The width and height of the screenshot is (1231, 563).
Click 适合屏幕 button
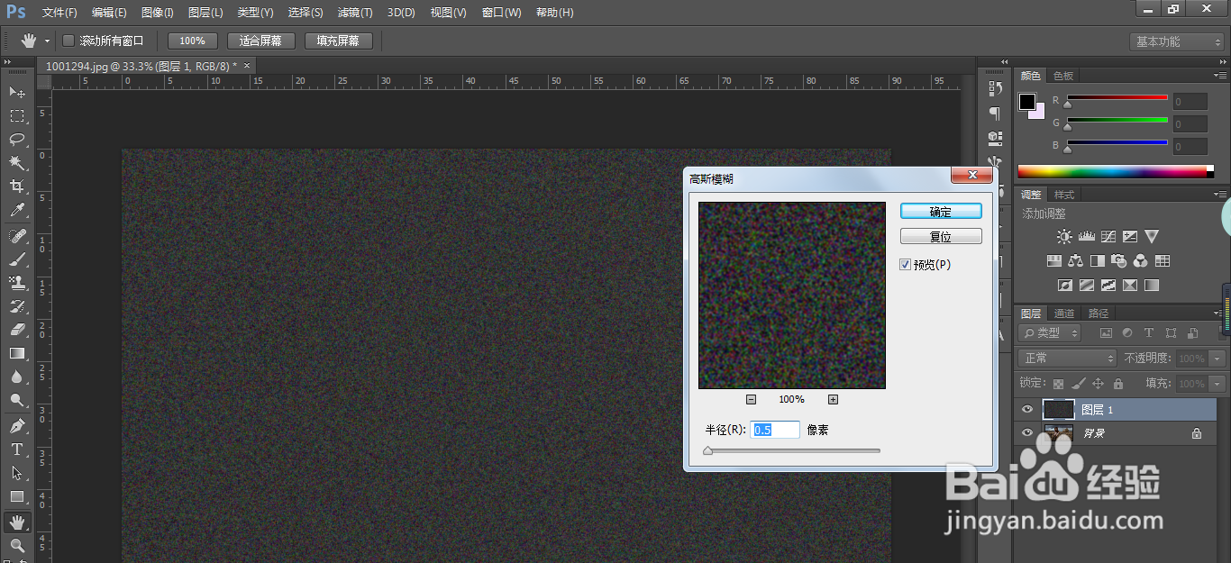tap(260, 41)
